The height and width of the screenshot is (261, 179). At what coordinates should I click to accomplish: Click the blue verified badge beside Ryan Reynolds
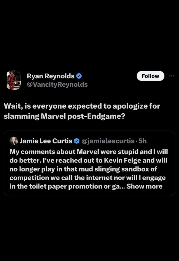tap(79, 76)
